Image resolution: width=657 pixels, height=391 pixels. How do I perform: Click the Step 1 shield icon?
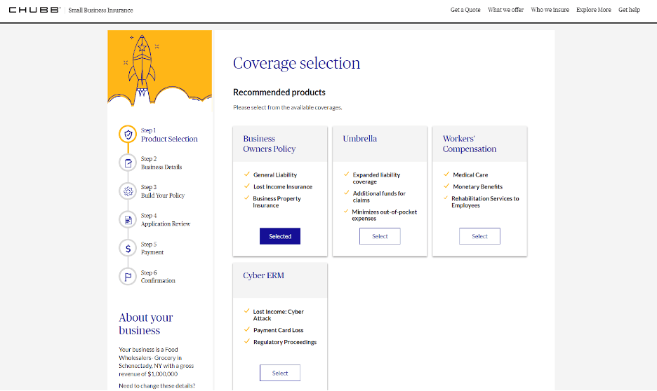coord(128,135)
